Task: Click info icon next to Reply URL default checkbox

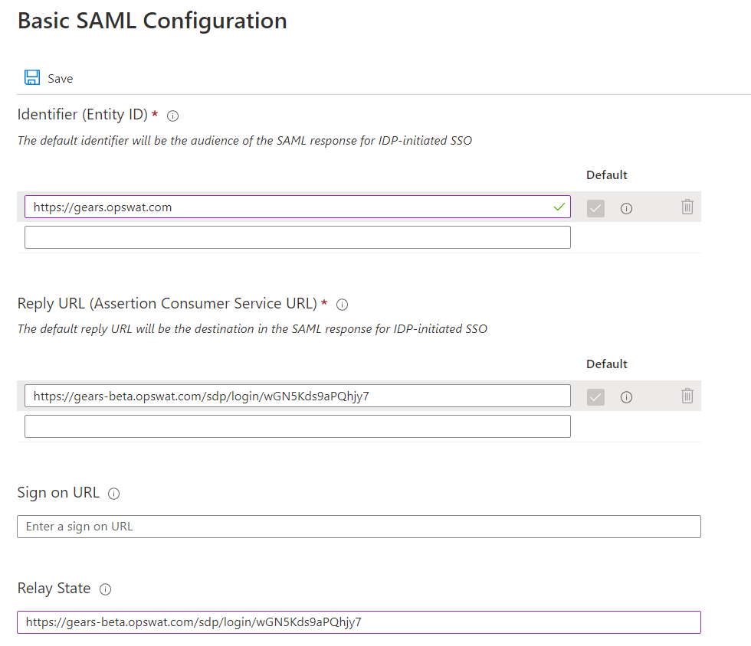Action: [626, 397]
